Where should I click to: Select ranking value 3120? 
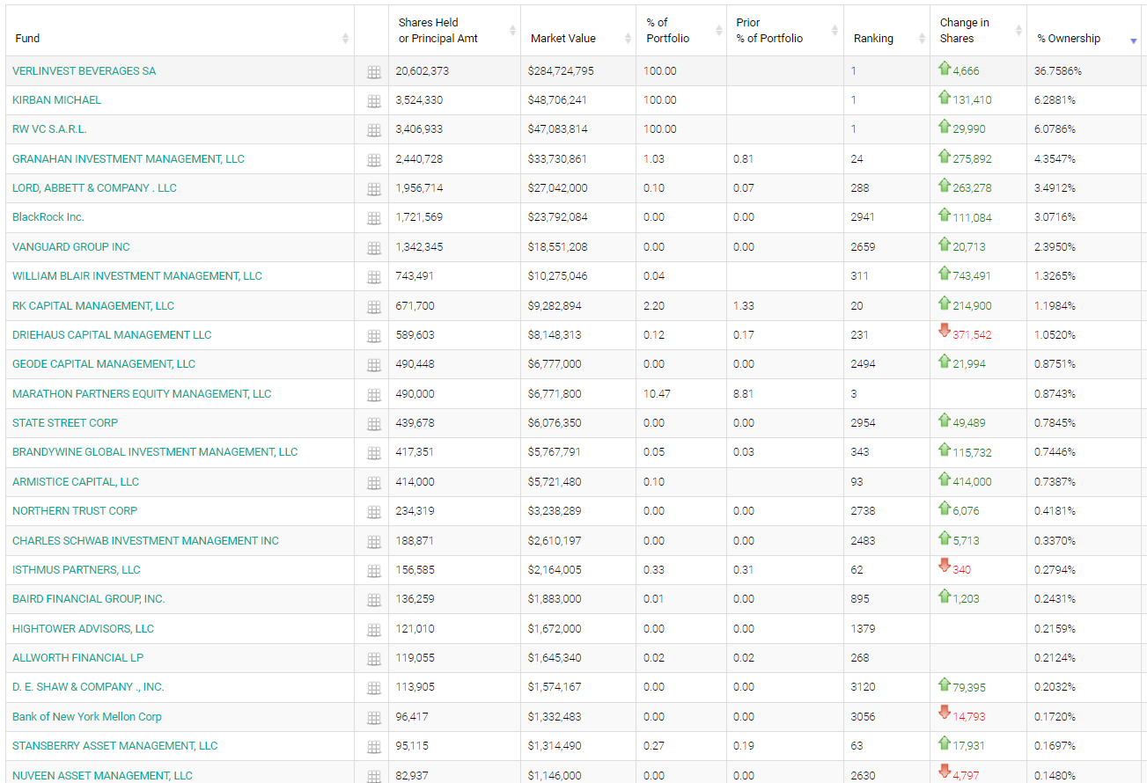[863, 686]
